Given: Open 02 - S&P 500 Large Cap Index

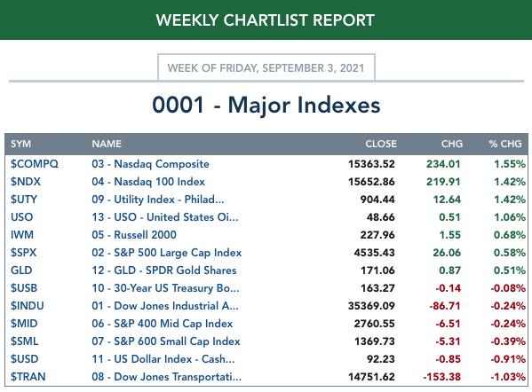Looking at the screenshot, I should [167, 253].
